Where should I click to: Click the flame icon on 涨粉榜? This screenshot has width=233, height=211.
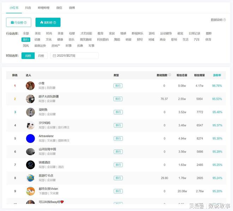point(42,23)
